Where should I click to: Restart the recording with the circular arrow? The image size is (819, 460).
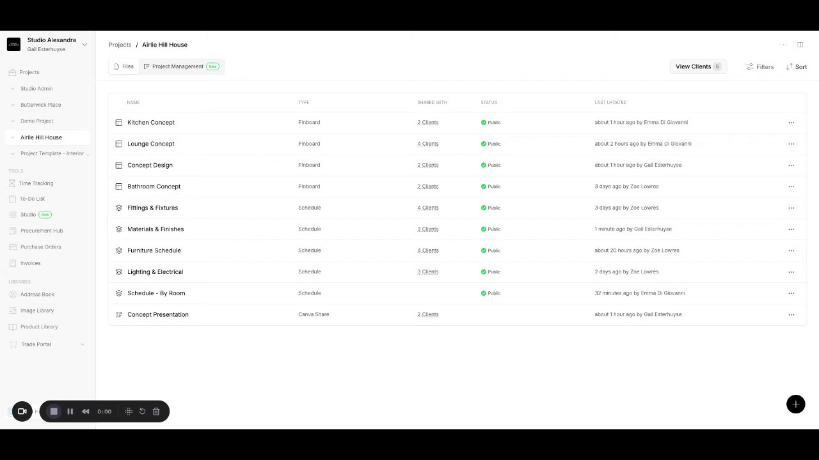(143, 411)
